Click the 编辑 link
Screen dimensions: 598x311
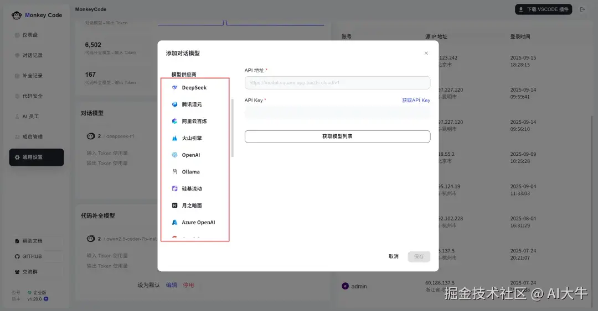click(x=171, y=284)
